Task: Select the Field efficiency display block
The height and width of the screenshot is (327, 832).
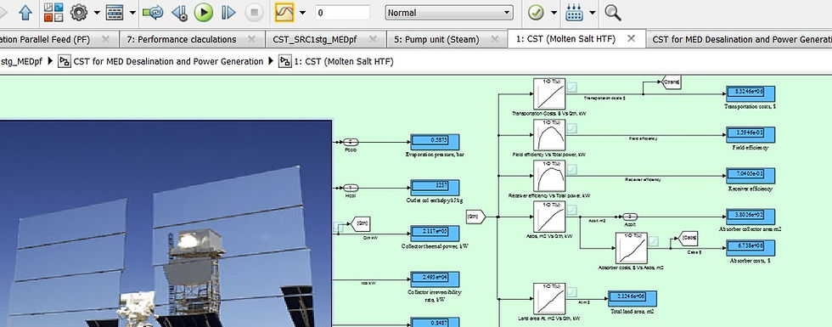Action: coord(750,135)
